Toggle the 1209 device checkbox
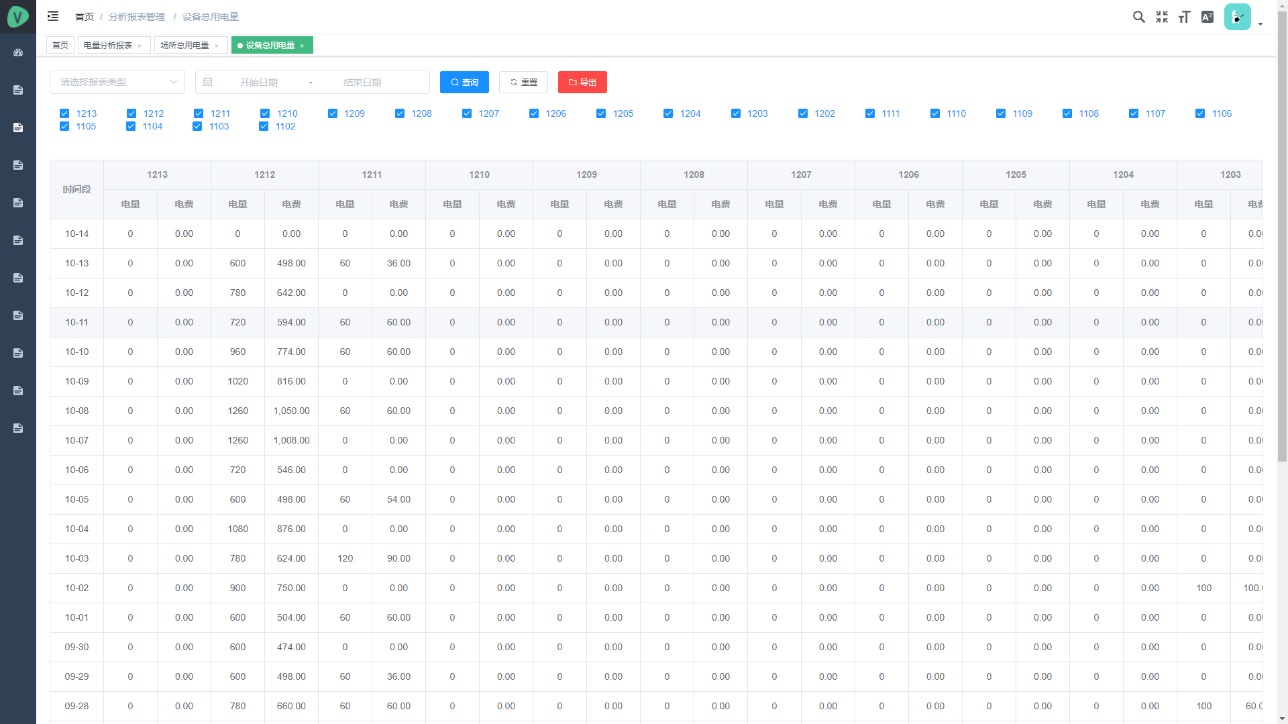1288x724 pixels. [333, 113]
